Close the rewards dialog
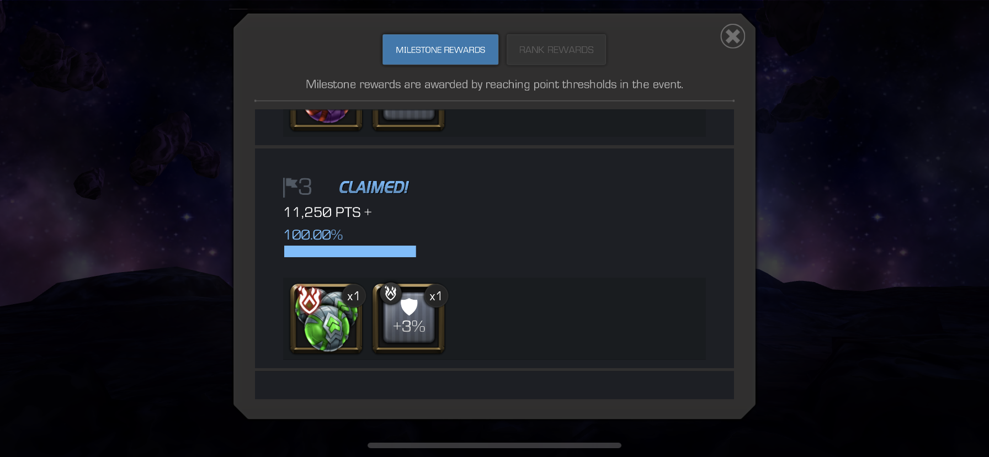 (733, 36)
